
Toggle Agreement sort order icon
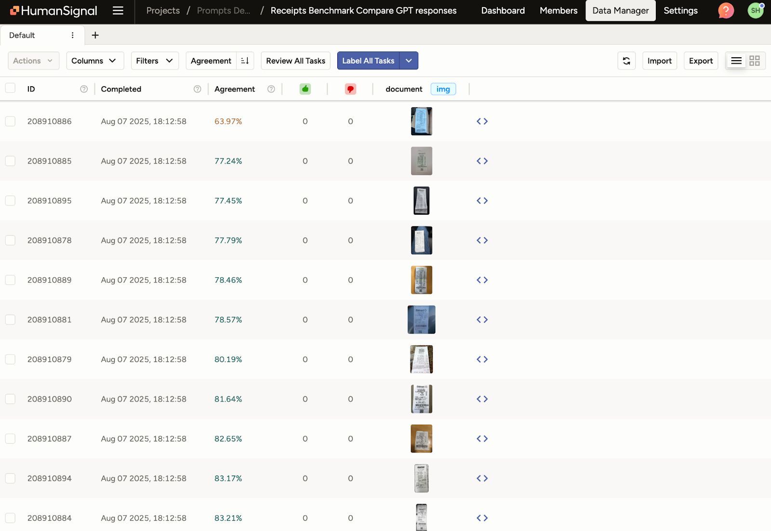pyautogui.click(x=245, y=61)
